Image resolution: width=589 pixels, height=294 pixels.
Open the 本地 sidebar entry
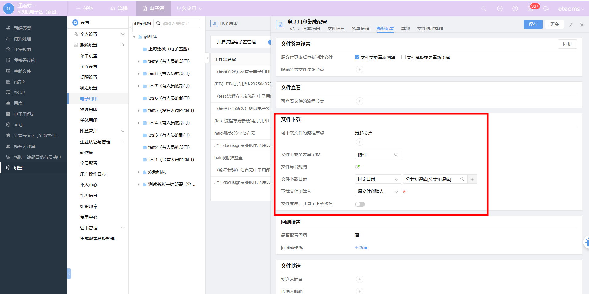click(x=18, y=125)
